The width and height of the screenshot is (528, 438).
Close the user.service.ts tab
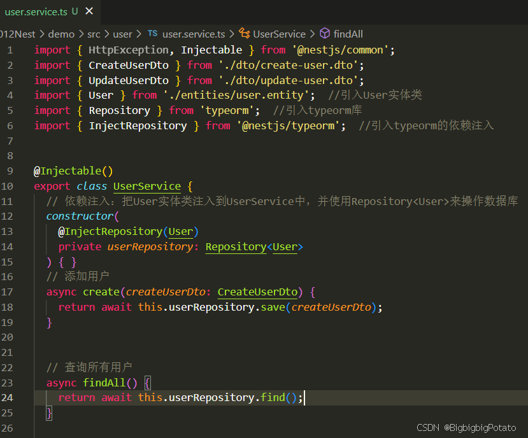click(89, 11)
